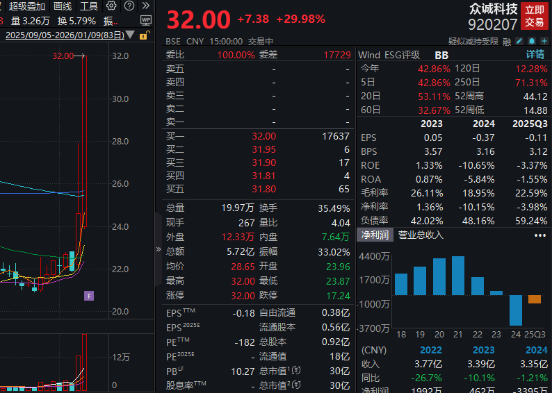Click the purple F marker on chart
Screen dimensions: 552x393
point(89,296)
